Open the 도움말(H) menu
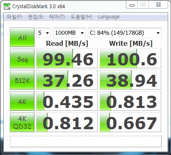This screenshot has width=171, height=155. pos(81,17)
